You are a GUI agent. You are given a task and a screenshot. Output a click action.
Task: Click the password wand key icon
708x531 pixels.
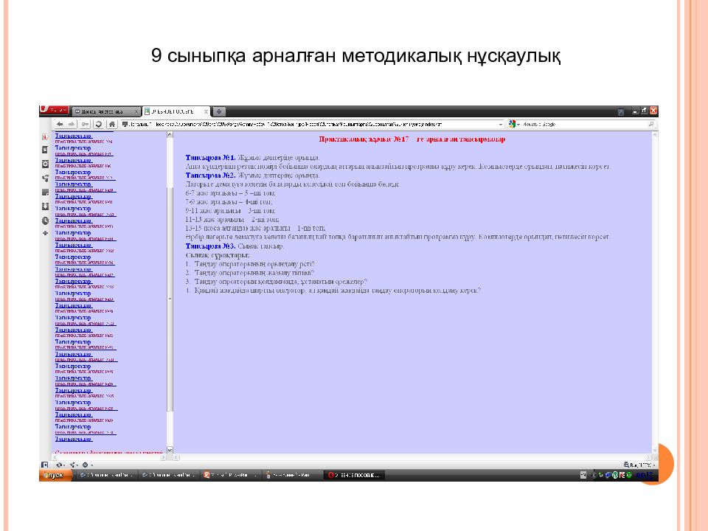86,124
